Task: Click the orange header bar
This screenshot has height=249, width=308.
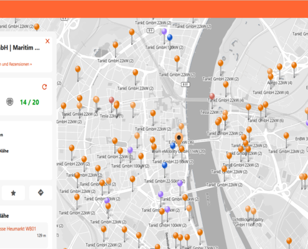Action: [x=154, y=9]
